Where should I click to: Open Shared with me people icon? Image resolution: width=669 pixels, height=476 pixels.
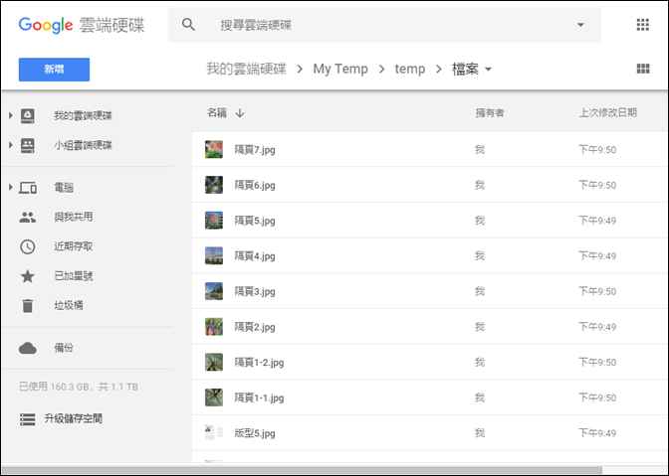tap(27, 218)
